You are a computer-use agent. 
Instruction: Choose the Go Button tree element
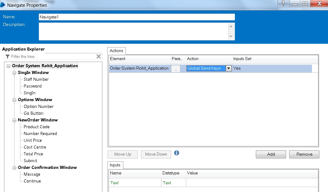coord(33,113)
